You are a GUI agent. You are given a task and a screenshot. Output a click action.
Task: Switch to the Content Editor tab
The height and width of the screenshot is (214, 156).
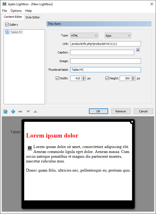point(13,17)
